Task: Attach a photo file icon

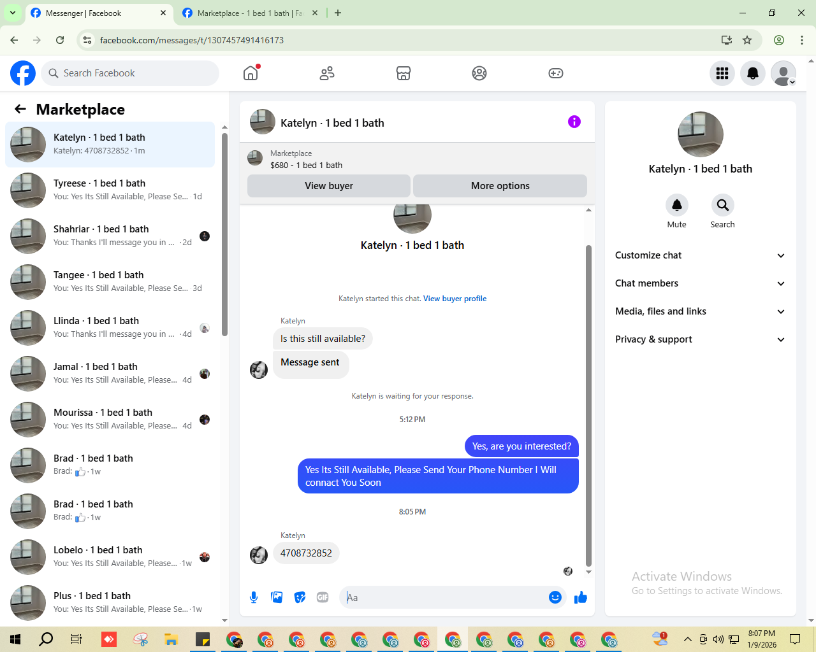Action: click(x=277, y=597)
